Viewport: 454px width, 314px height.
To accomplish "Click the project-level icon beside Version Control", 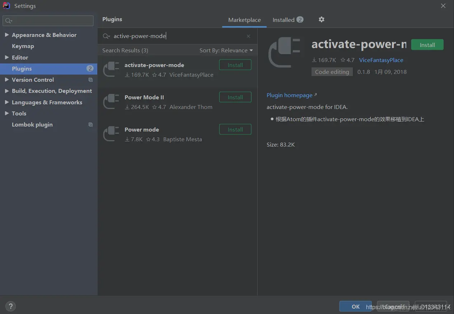I will pyautogui.click(x=90, y=80).
